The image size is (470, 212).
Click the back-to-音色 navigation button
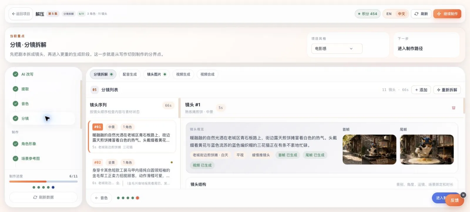pyautogui.click(x=101, y=198)
